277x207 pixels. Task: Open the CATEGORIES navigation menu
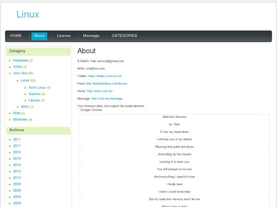point(124,36)
